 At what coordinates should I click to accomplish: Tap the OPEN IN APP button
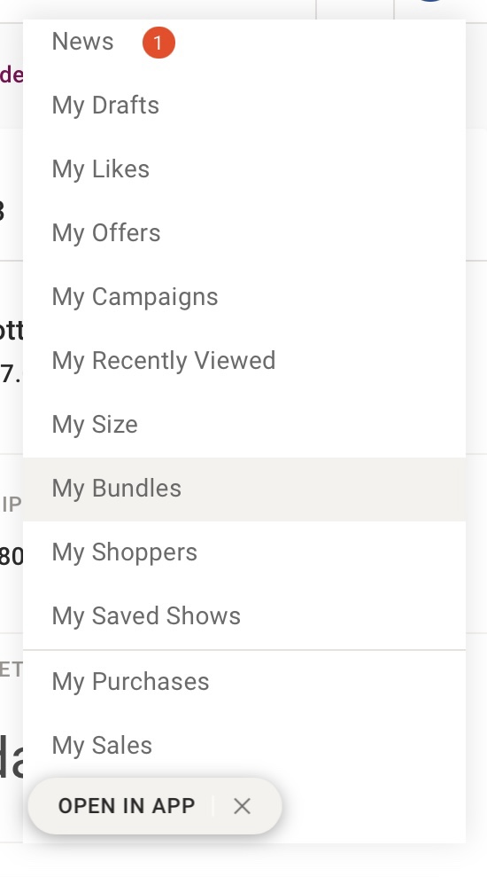point(127,806)
